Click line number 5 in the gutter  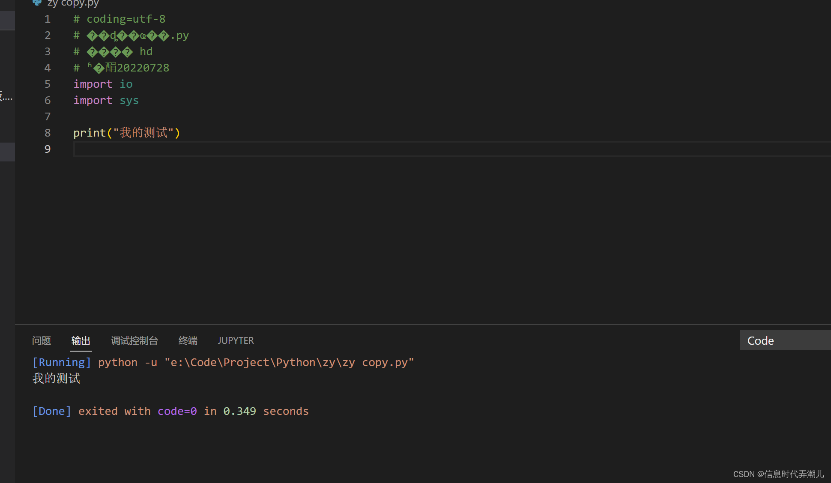tap(47, 84)
